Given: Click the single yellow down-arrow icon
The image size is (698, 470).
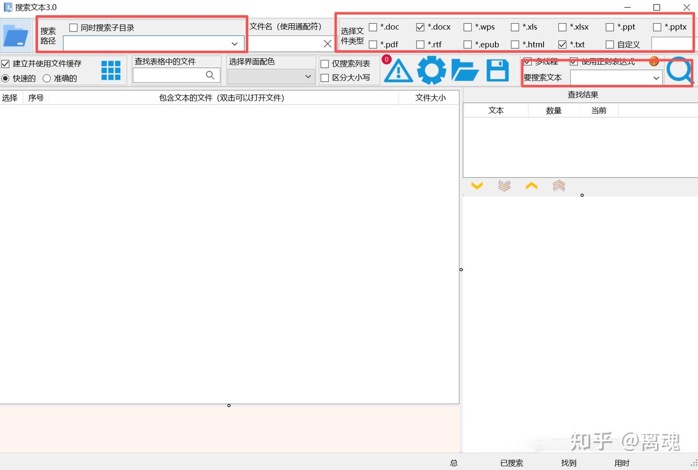Looking at the screenshot, I should [x=477, y=186].
